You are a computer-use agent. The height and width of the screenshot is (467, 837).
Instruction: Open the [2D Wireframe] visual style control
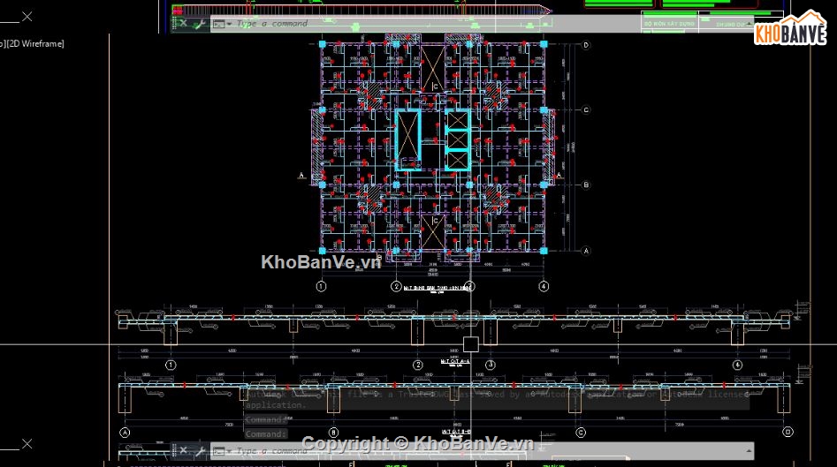coord(34,44)
